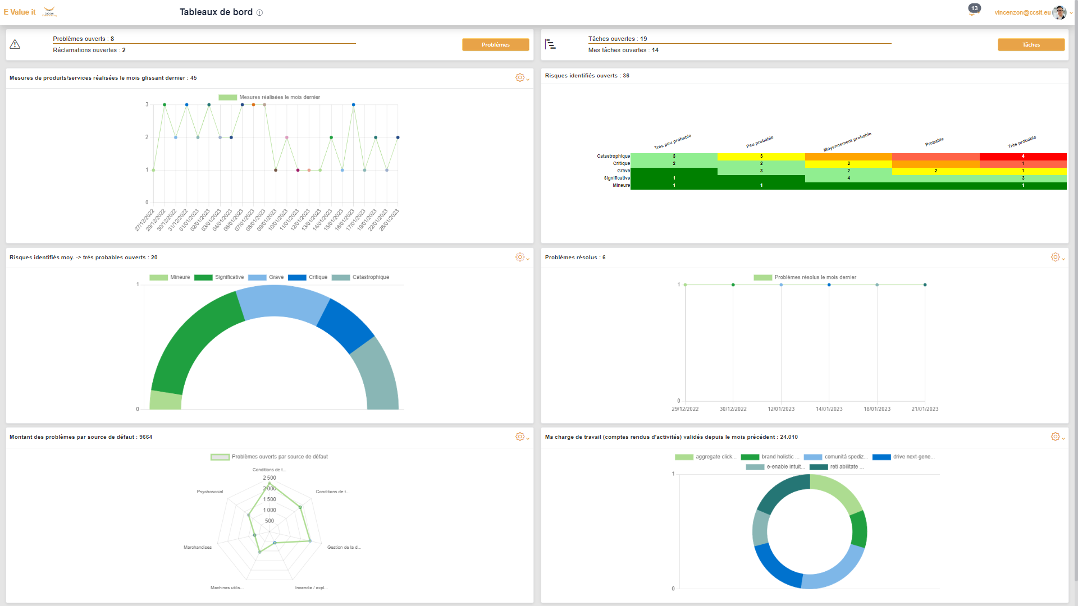Open gear settings on Montant des problèmes widget

[520, 437]
